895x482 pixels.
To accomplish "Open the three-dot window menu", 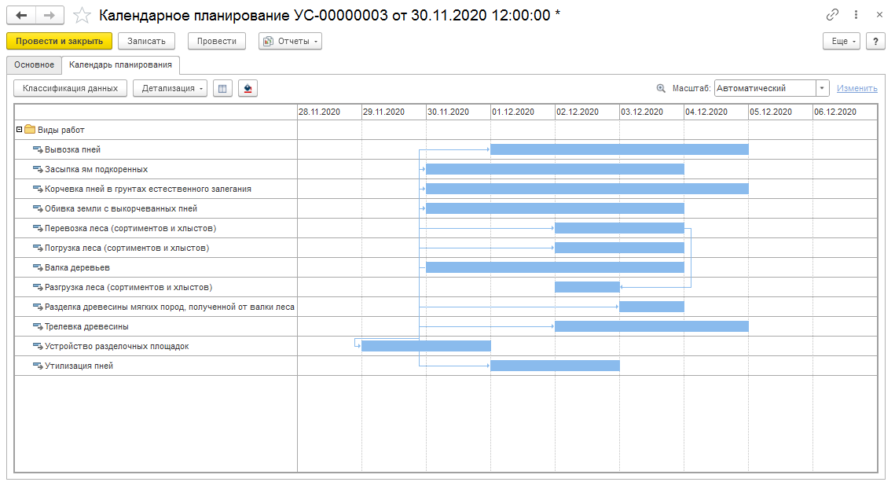I will pos(856,15).
